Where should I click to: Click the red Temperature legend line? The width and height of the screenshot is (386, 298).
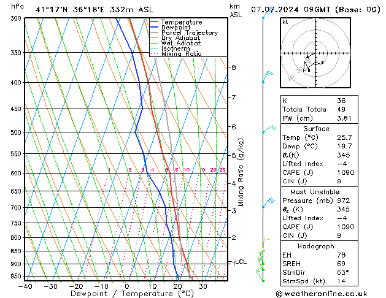155,21
